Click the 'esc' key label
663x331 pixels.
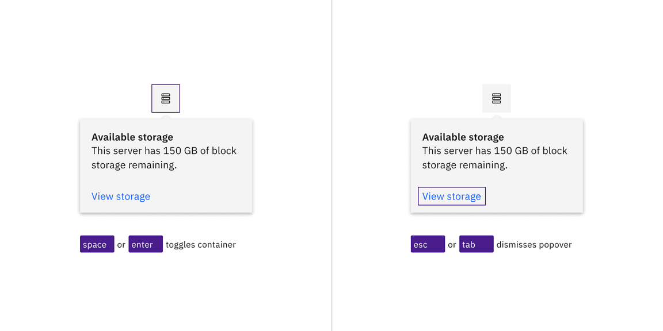(428, 244)
